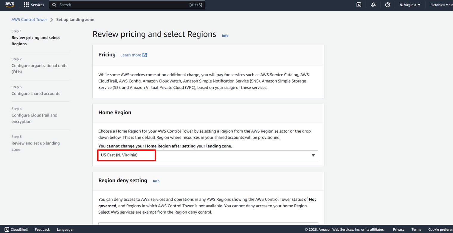Click the Region deny setting heading
The height and width of the screenshot is (233, 453).
coord(123,180)
